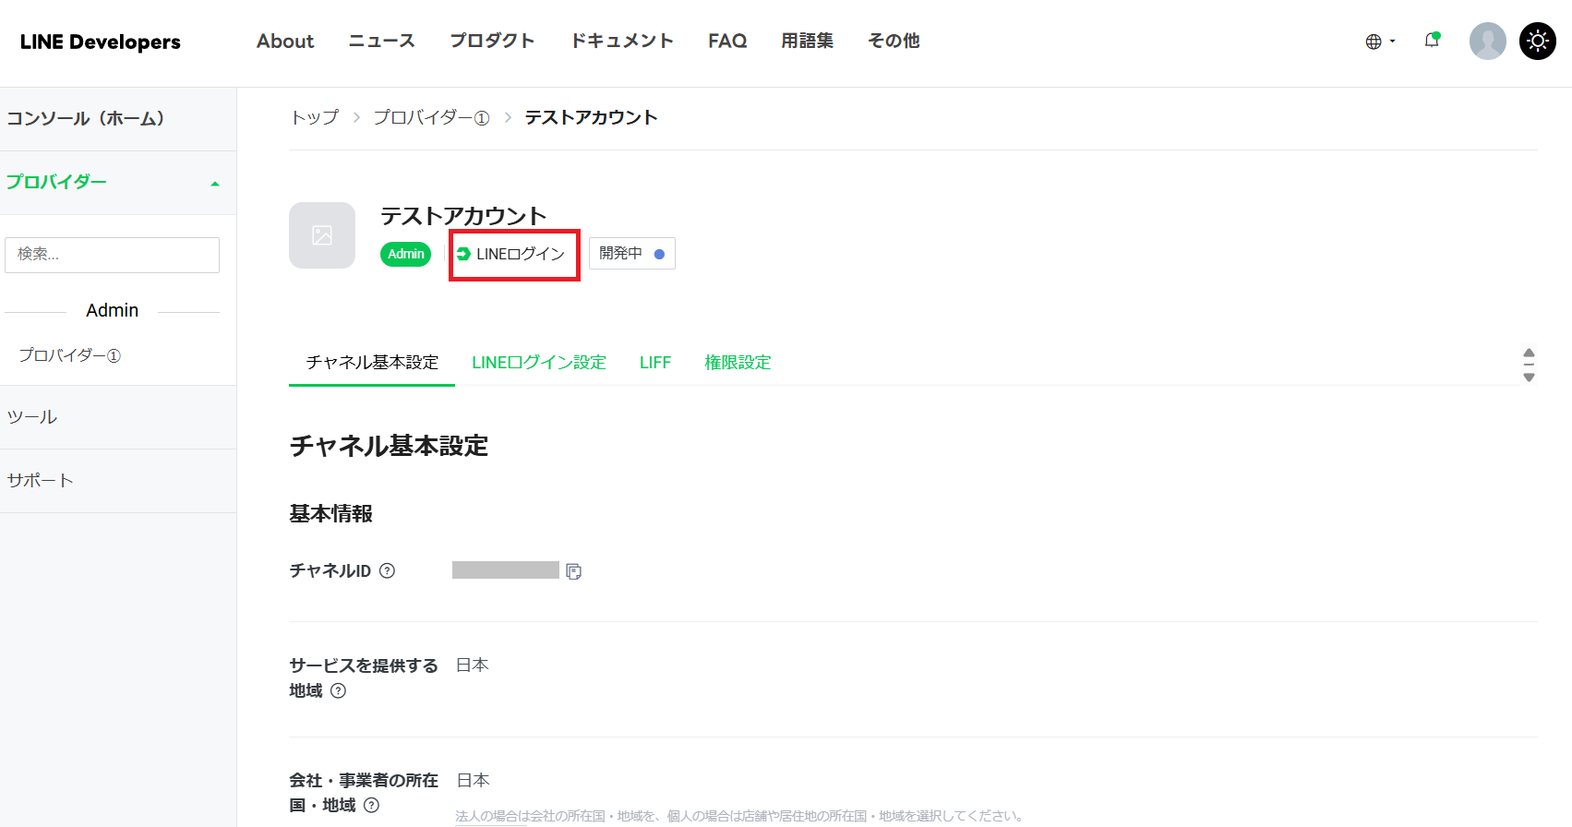Go to プロバイダー① in the breadcrumb

tap(431, 117)
